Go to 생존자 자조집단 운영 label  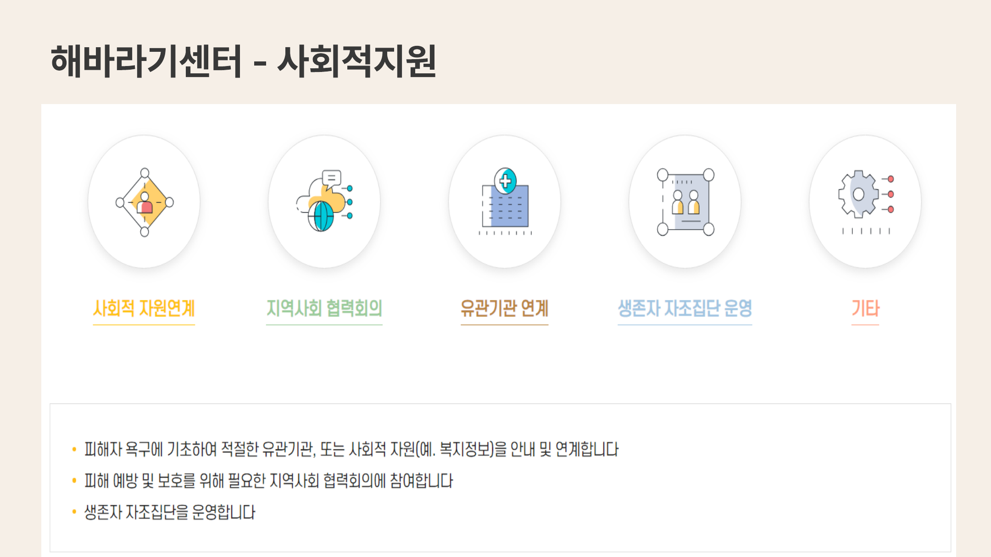[685, 308]
